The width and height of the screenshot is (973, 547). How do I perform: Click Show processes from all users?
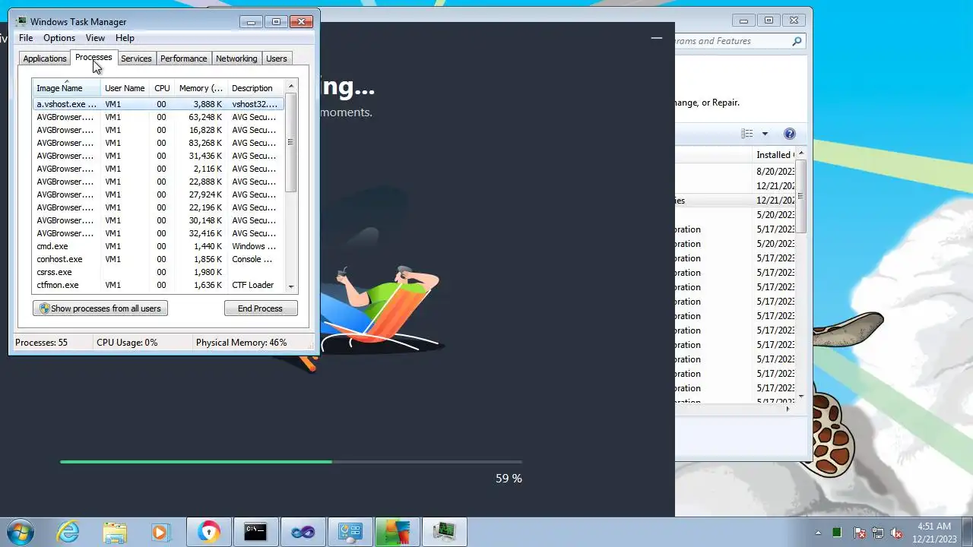click(x=100, y=308)
